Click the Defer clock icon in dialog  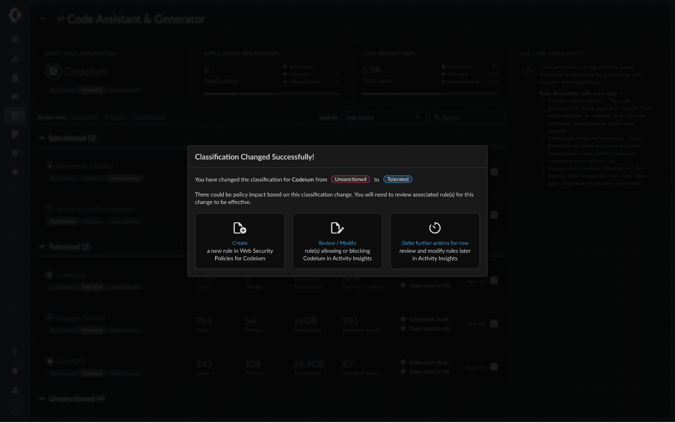(x=435, y=228)
